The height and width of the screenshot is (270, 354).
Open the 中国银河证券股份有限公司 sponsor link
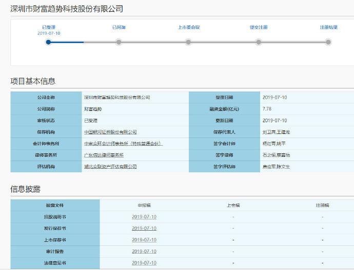(x=110, y=132)
